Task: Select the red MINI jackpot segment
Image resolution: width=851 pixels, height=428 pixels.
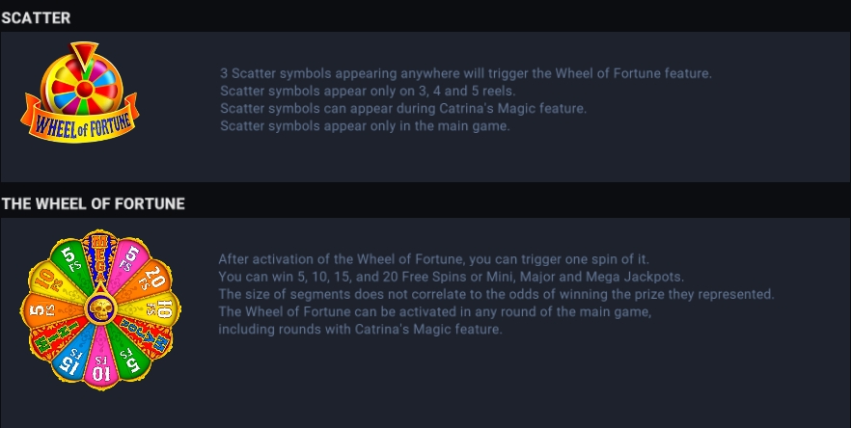Action: click(52, 337)
